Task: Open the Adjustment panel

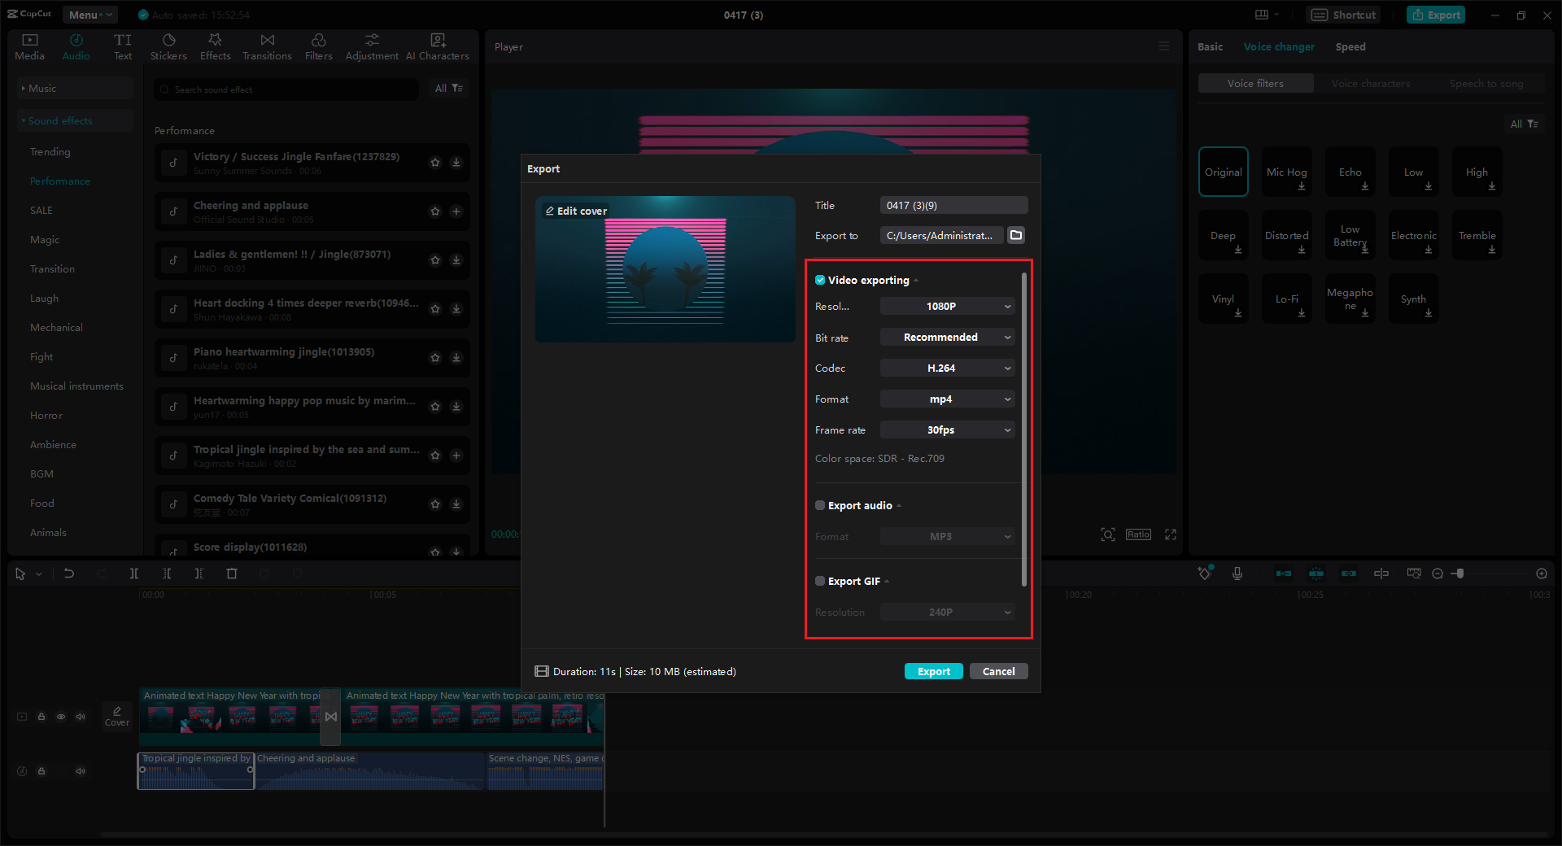Action: pyautogui.click(x=372, y=47)
